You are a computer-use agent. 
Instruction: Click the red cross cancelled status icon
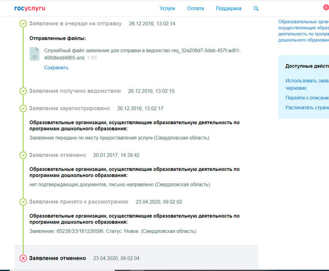pyautogui.click(x=23, y=258)
